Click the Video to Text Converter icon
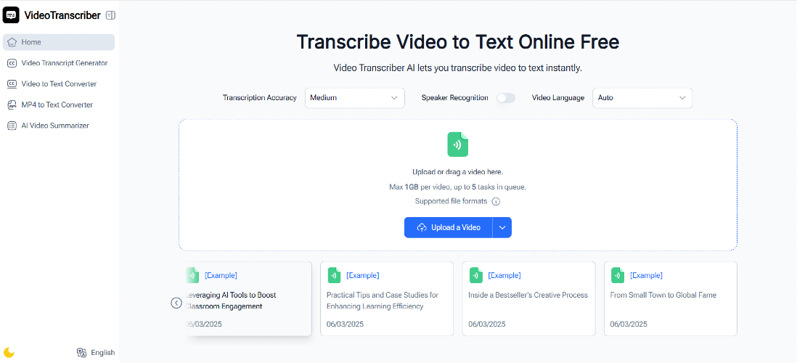Image resolution: width=797 pixels, height=363 pixels. point(12,84)
